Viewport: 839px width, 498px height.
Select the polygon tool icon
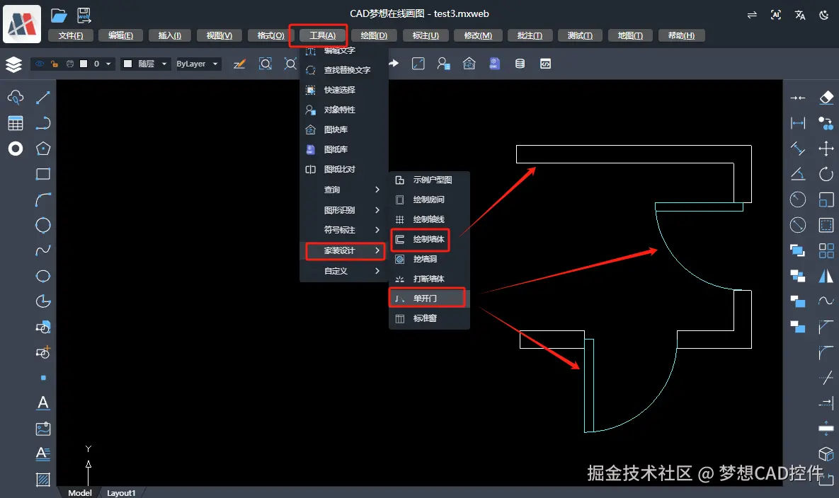coord(42,149)
